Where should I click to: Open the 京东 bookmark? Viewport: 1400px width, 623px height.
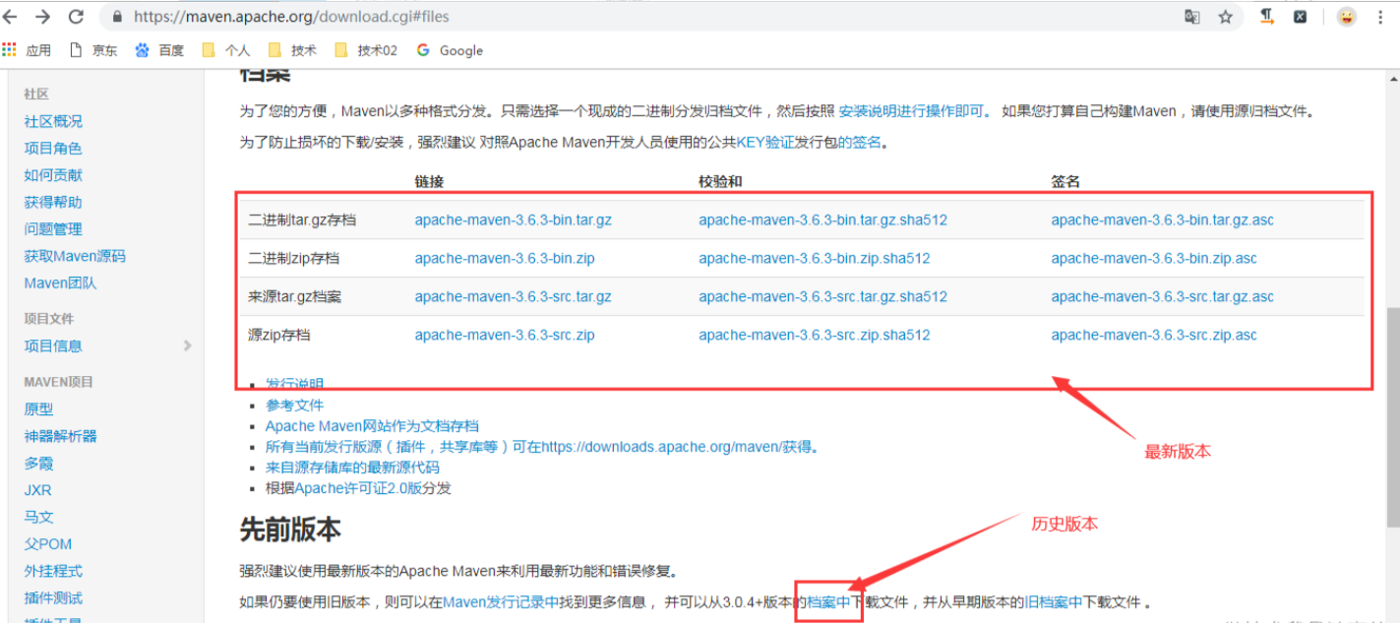(x=92, y=50)
